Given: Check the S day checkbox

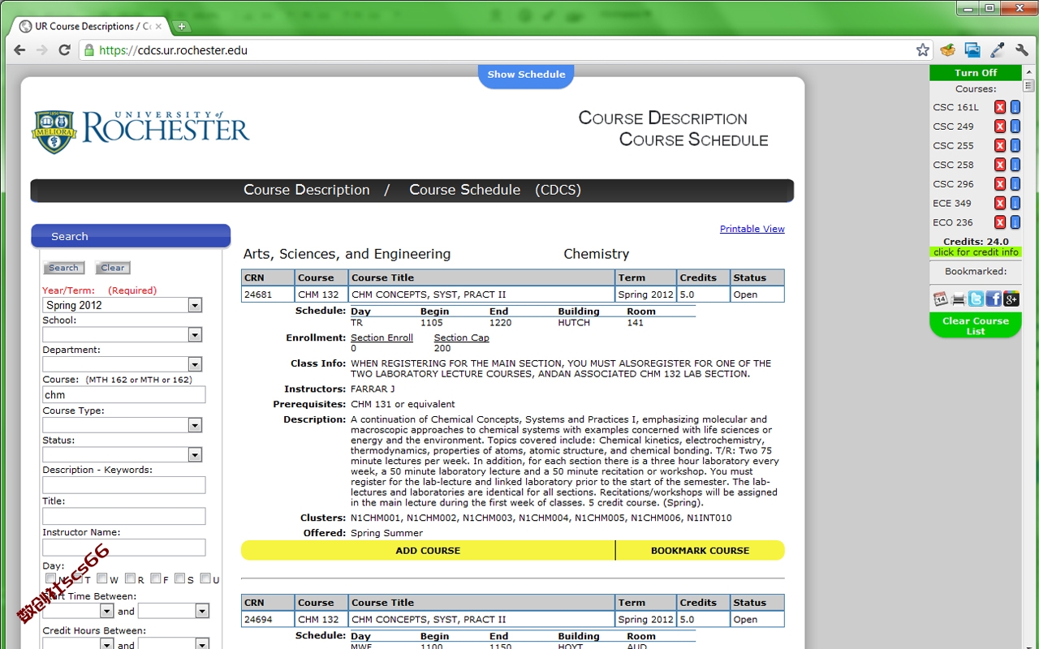Looking at the screenshot, I should click(180, 579).
